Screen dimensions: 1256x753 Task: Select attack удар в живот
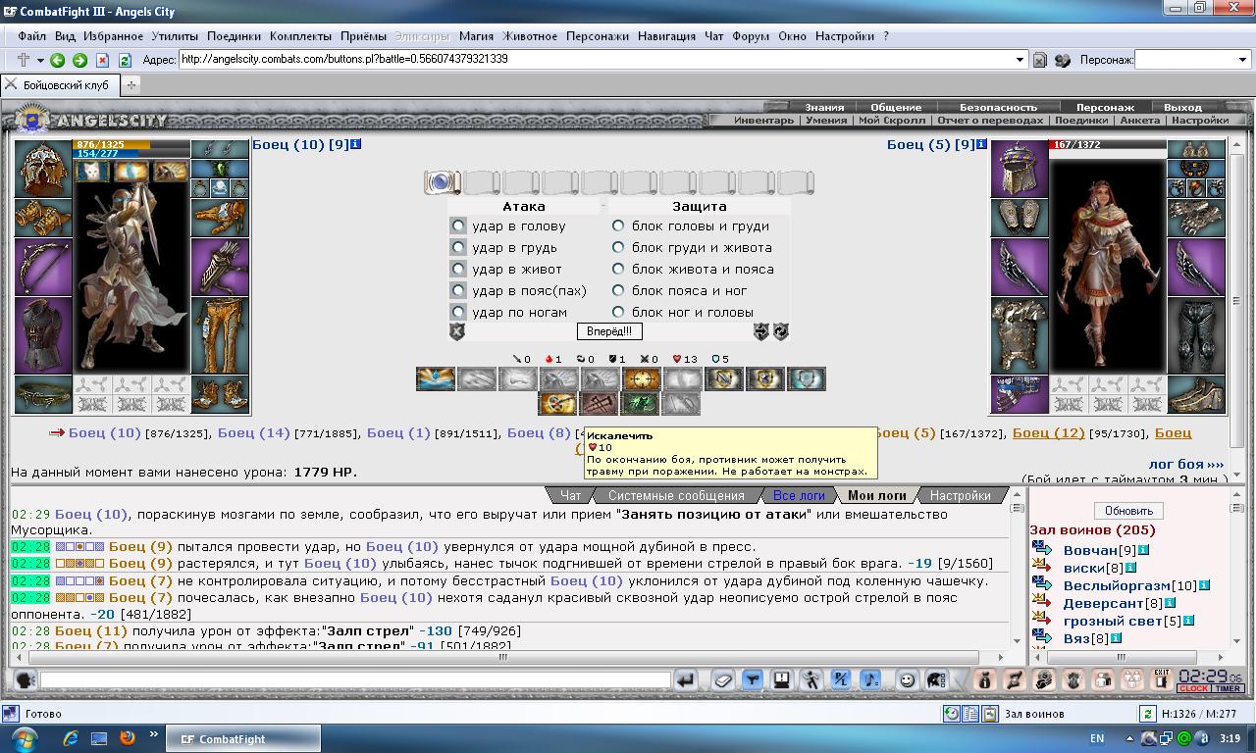pyautogui.click(x=457, y=269)
